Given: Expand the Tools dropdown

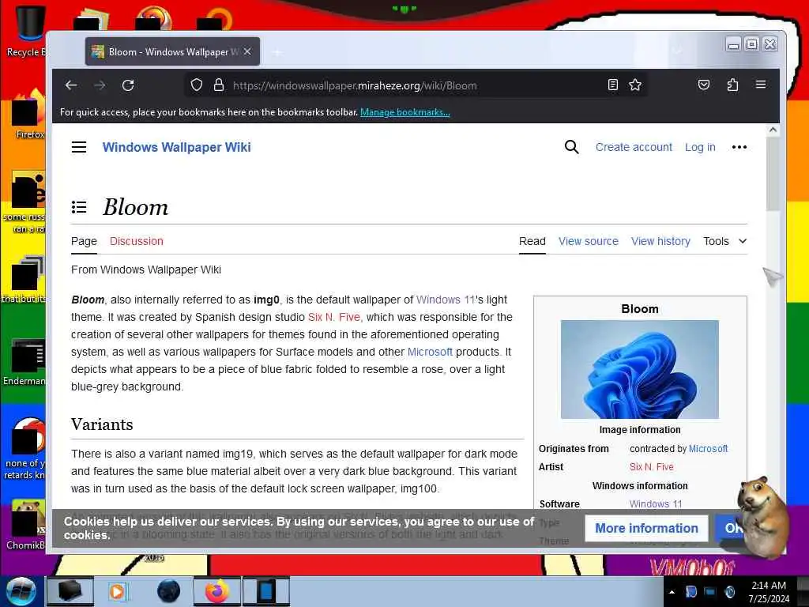Looking at the screenshot, I should (x=725, y=241).
